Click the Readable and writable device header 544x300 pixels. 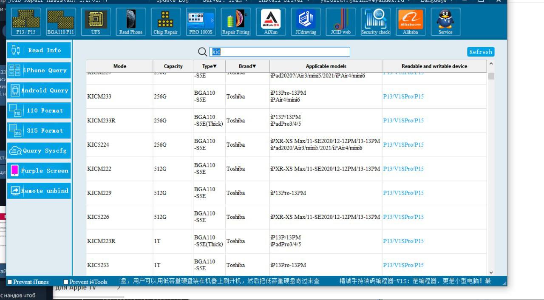(434, 66)
